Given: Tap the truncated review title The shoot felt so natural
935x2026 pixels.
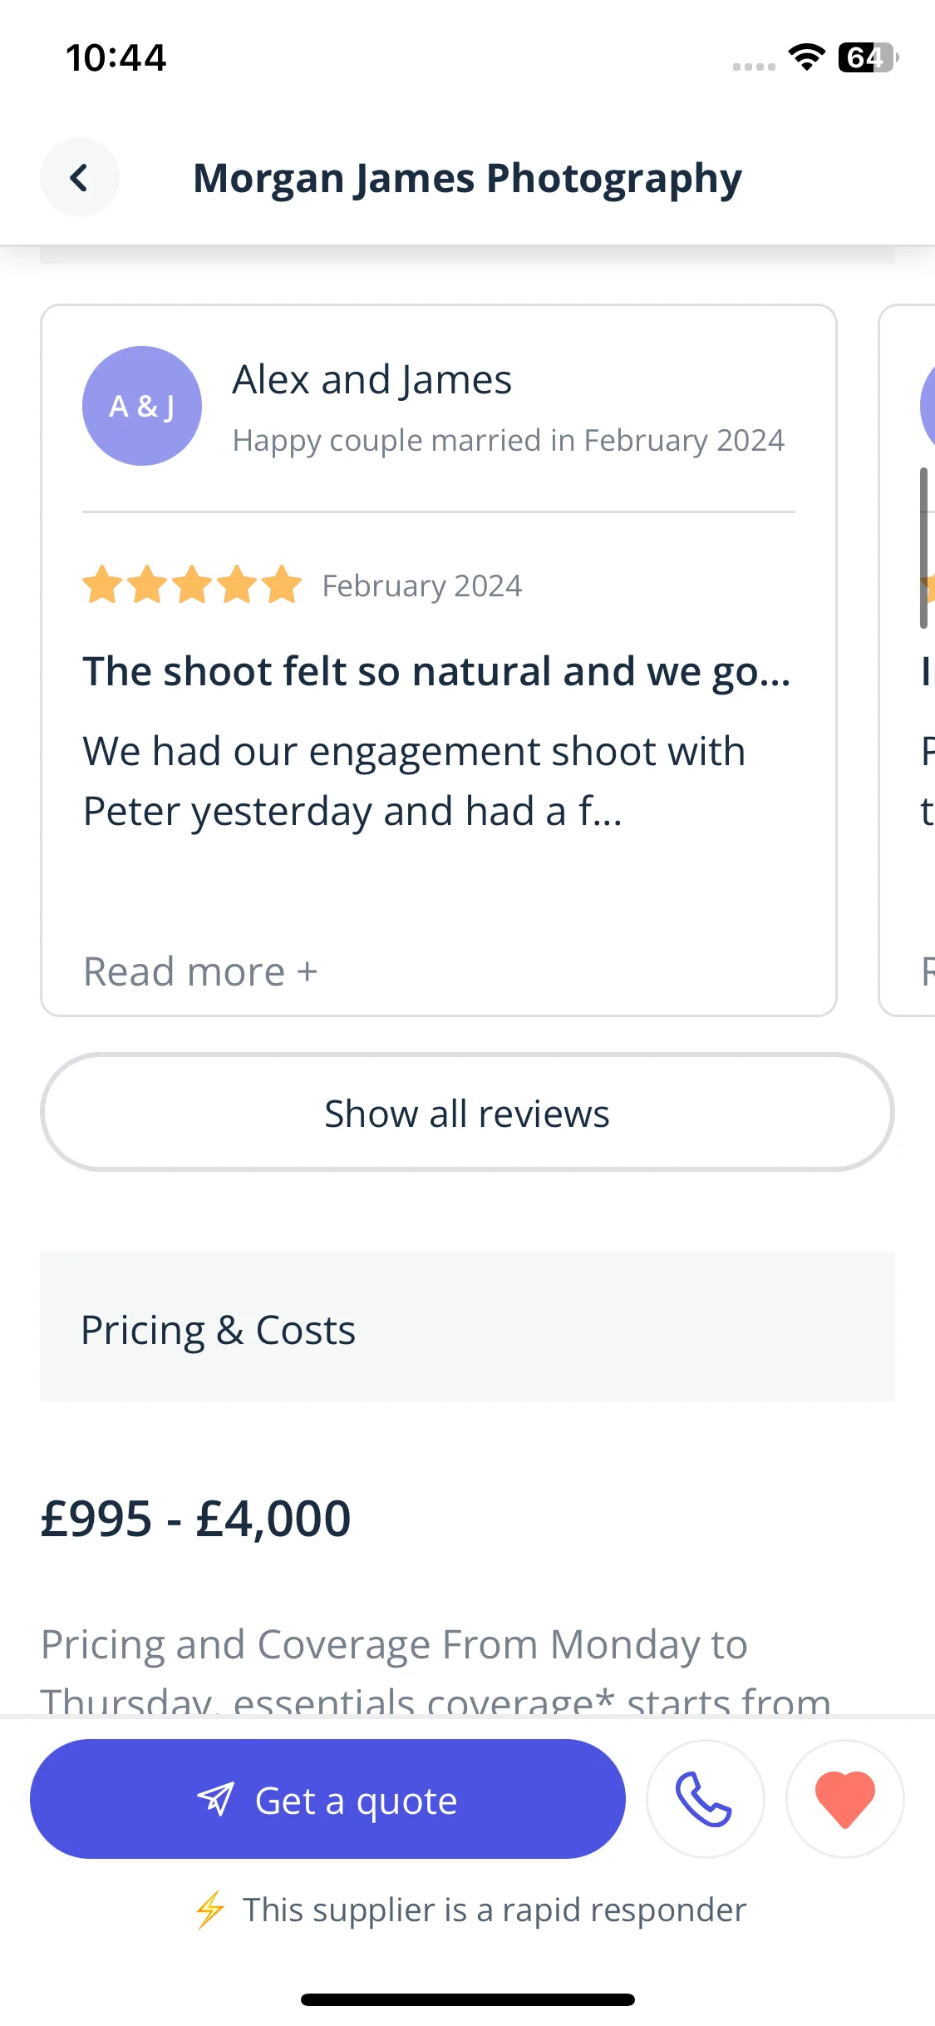Looking at the screenshot, I should point(437,671).
